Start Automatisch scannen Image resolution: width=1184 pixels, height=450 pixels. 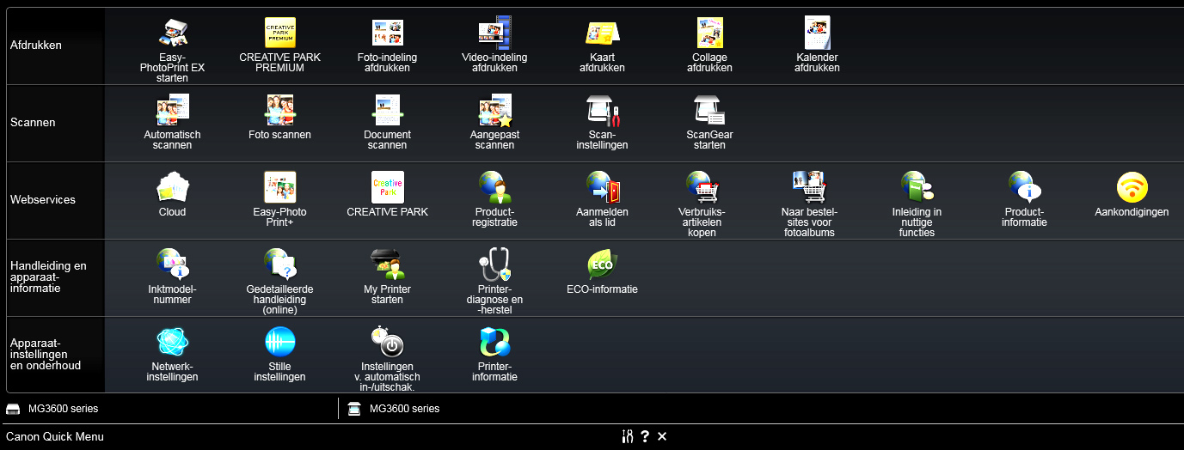coord(172,110)
